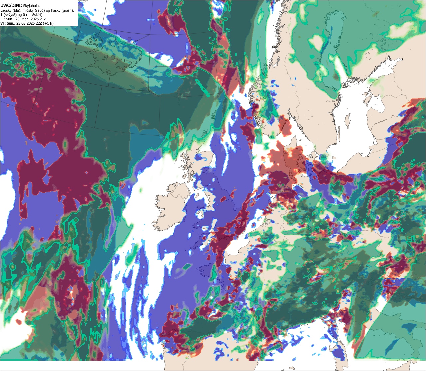Click the '(+1 h)' forecast offset text
Screen dimensions: 426x371
pos(48,23)
